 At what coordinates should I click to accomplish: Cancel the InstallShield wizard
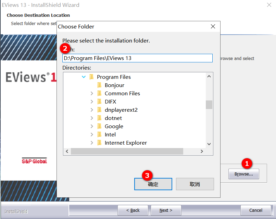(256, 210)
